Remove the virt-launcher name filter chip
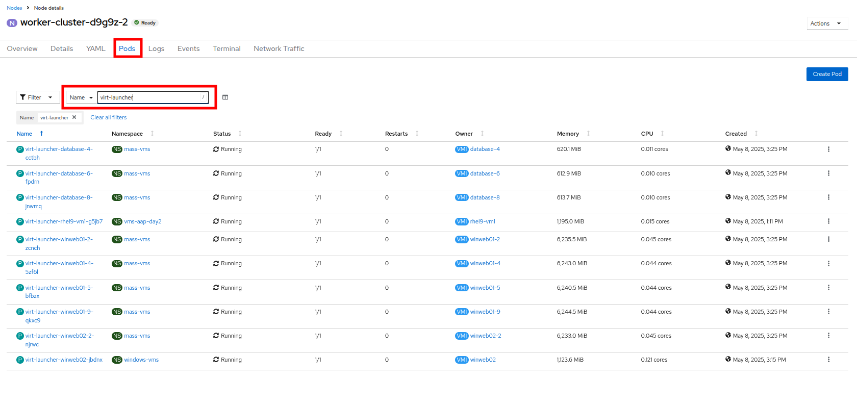Image resolution: width=857 pixels, height=404 pixels. point(74,117)
